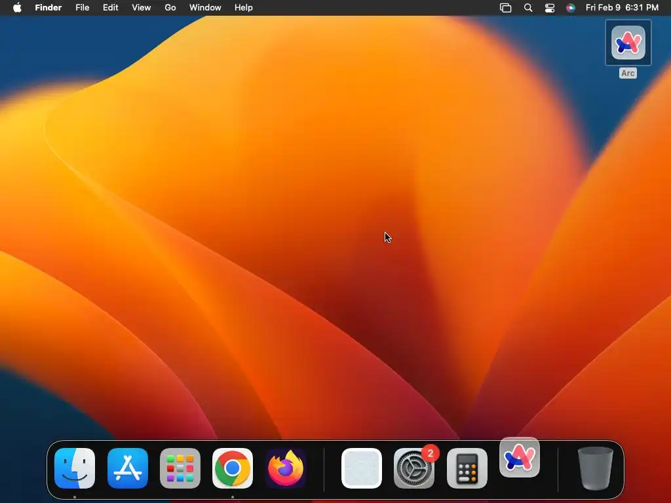Open the File menu
Viewport: 671px width, 503px height.
click(82, 8)
